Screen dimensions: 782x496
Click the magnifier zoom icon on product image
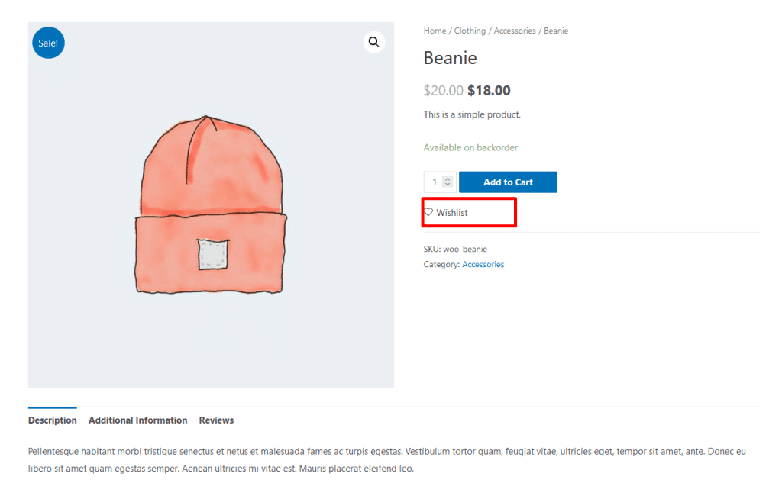[x=373, y=42]
